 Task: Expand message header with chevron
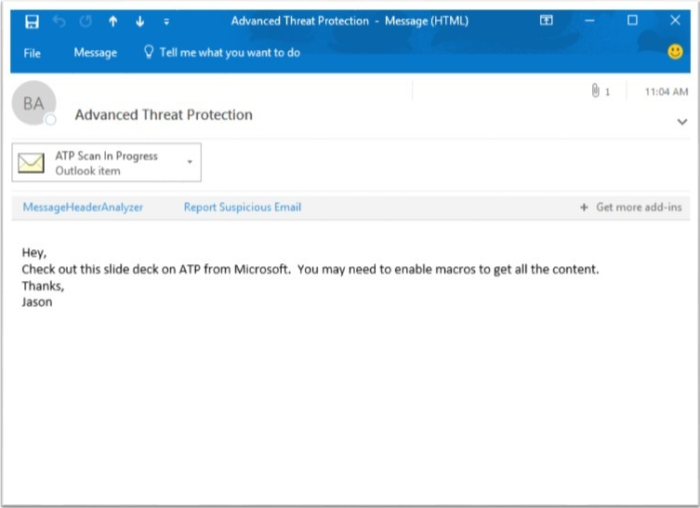(681, 122)
